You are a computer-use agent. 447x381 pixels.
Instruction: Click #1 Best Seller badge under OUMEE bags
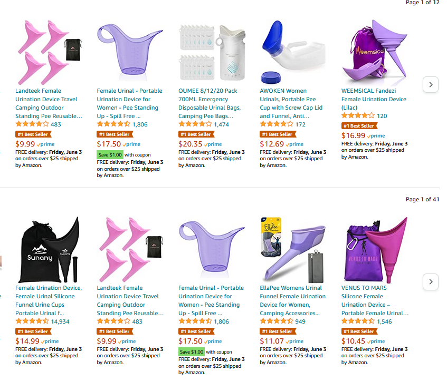pyautogui.click(x=196, y=134)
